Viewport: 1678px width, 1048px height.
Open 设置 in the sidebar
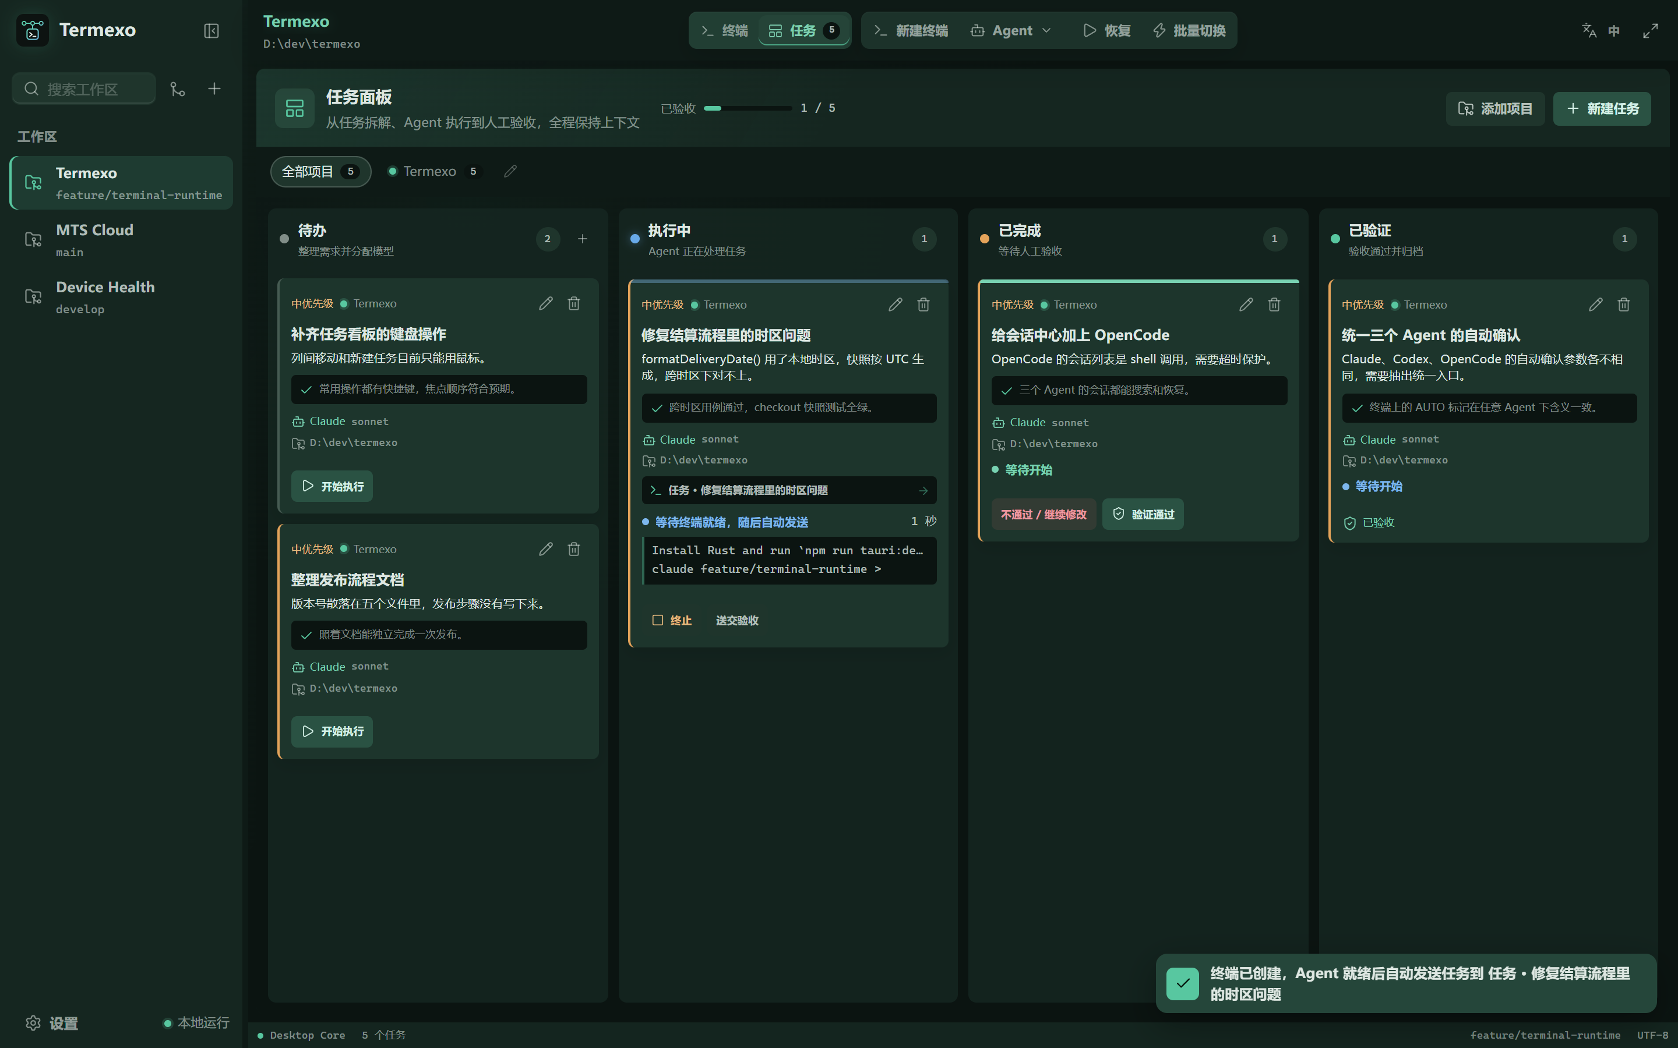(x=52, y=1023)
